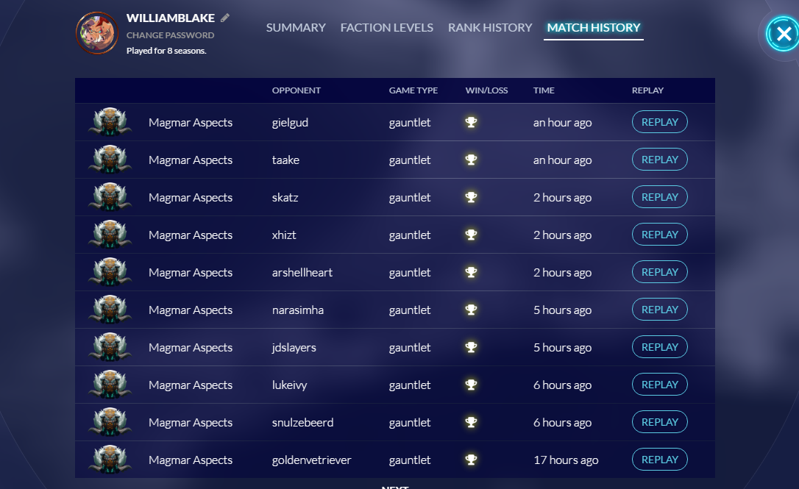799x489 pixels.
Task: Click opponent name gielgud
Action: coord(290,123)
